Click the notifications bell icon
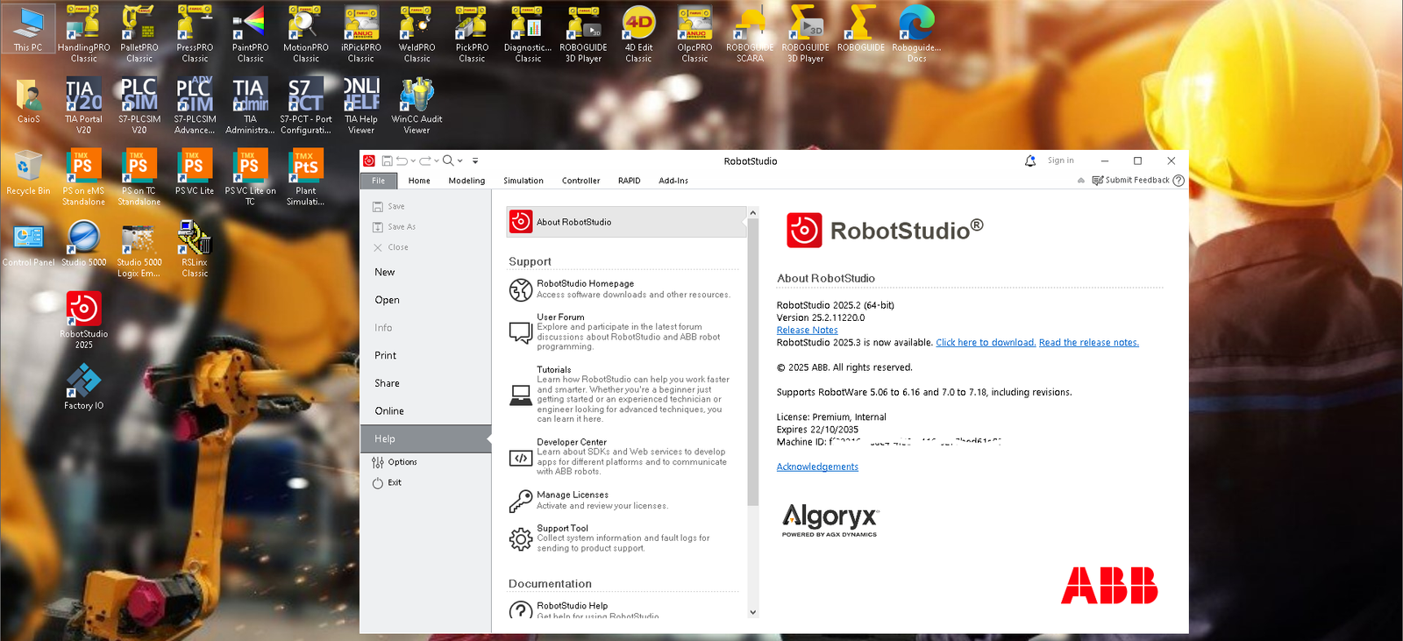The image size is (1403, 641). [1030, 161]
